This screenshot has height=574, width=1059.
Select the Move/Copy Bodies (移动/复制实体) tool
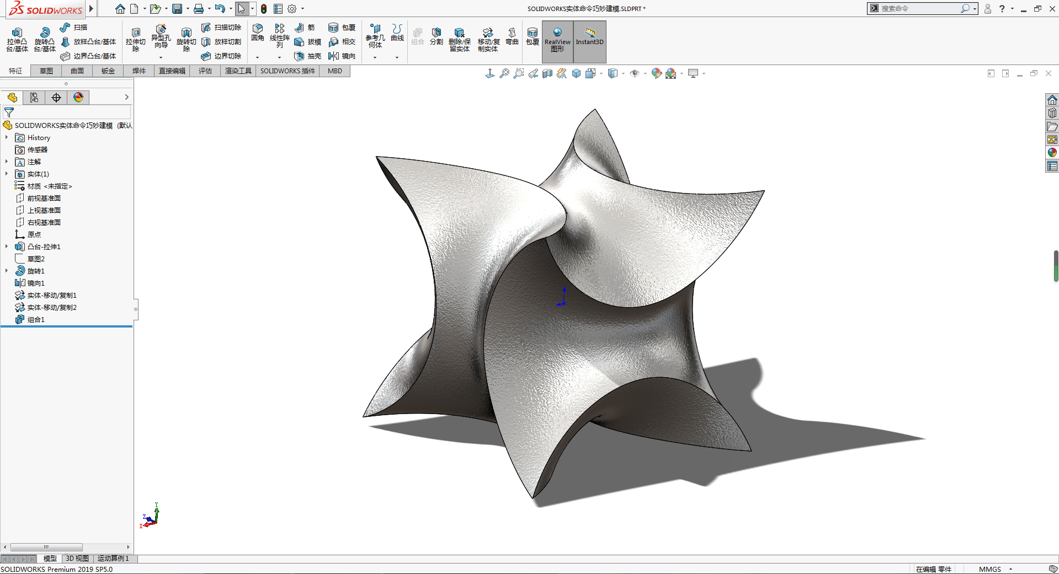click(x=488, y=40)
